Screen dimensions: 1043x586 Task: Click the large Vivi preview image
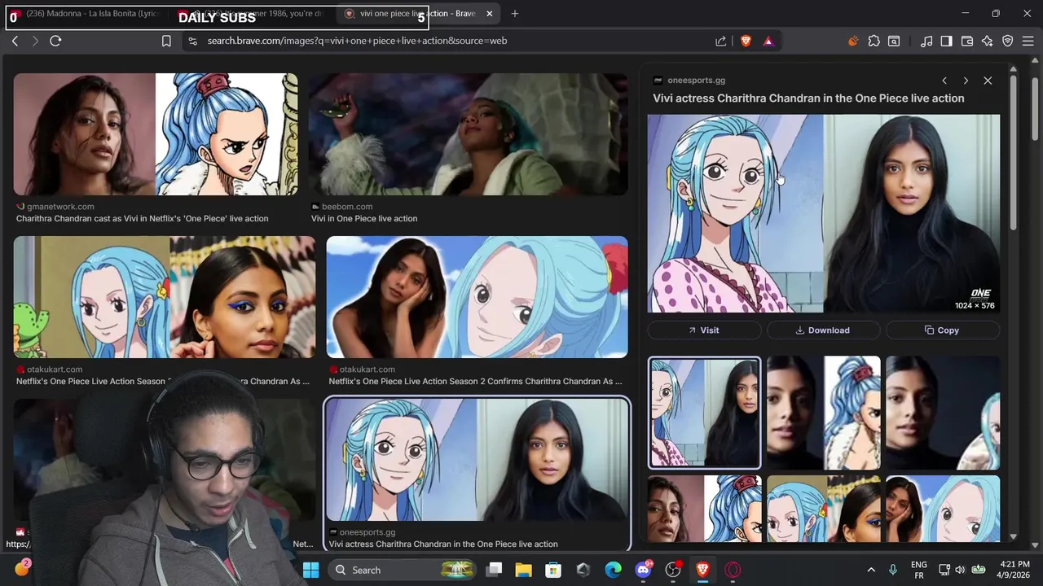[823, 213]
